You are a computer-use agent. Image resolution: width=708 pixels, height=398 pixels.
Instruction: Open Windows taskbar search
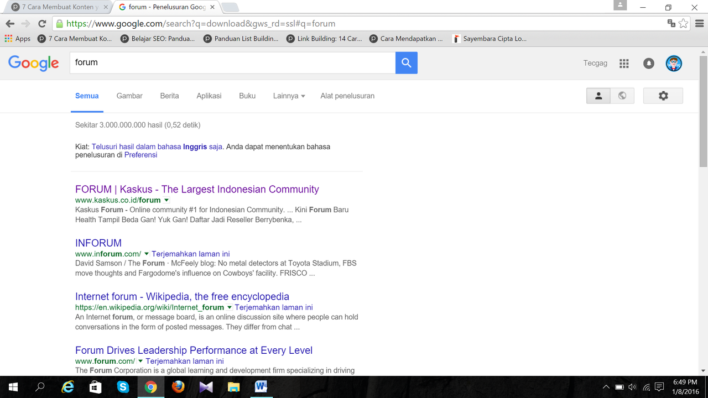point(40,387)
